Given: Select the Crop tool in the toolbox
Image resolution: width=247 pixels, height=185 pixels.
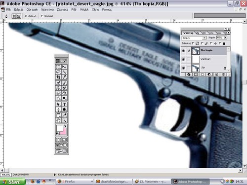Looking at the screenshot, I should tap(58, 77).
